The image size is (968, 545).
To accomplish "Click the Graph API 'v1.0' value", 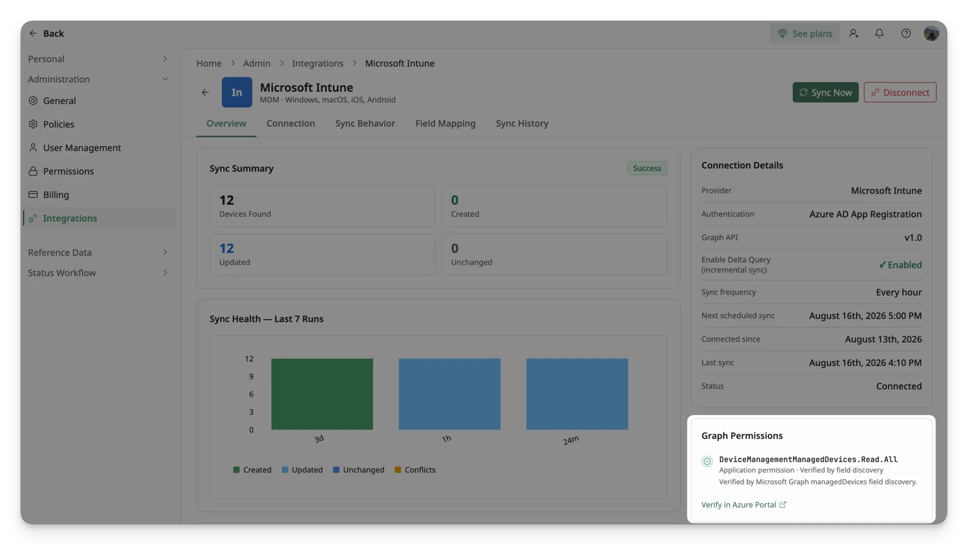I will 913,238.
